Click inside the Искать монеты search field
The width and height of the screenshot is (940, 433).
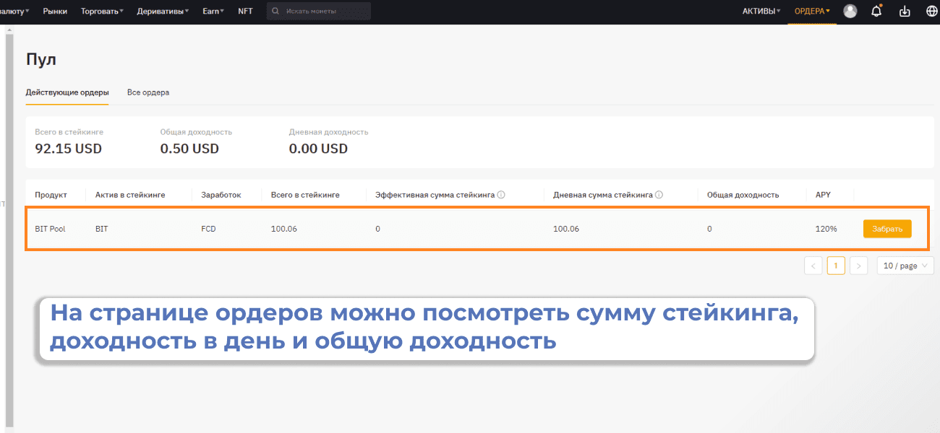point(311,10)
